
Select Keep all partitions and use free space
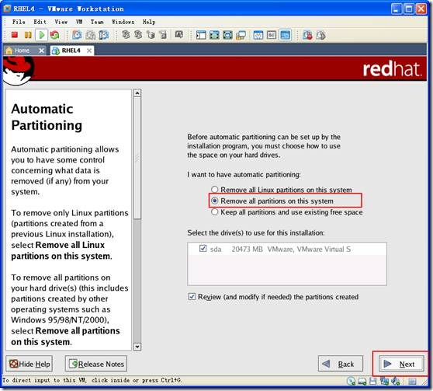215,212
